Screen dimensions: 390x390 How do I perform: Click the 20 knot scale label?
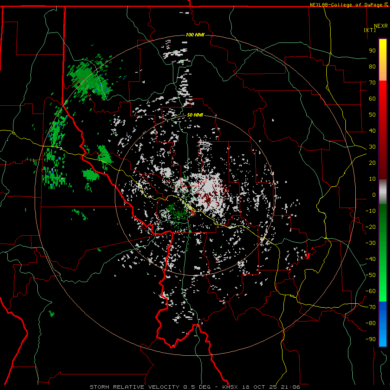point(372,163)
